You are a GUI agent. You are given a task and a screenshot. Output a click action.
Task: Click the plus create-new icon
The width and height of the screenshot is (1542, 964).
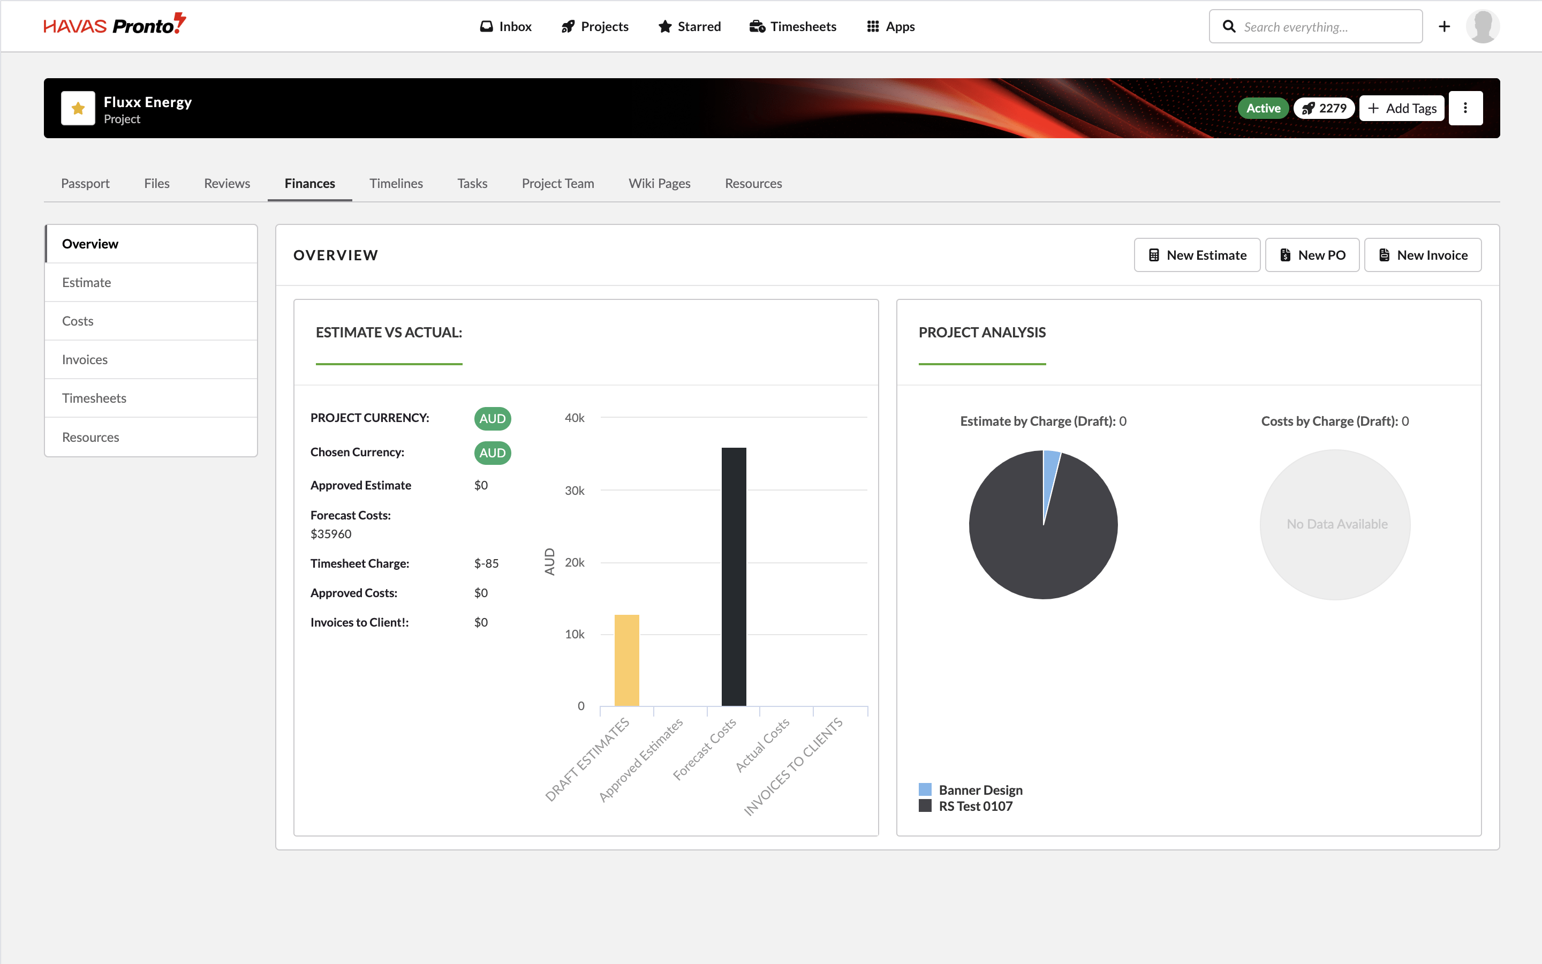[x=1445, y=26]
